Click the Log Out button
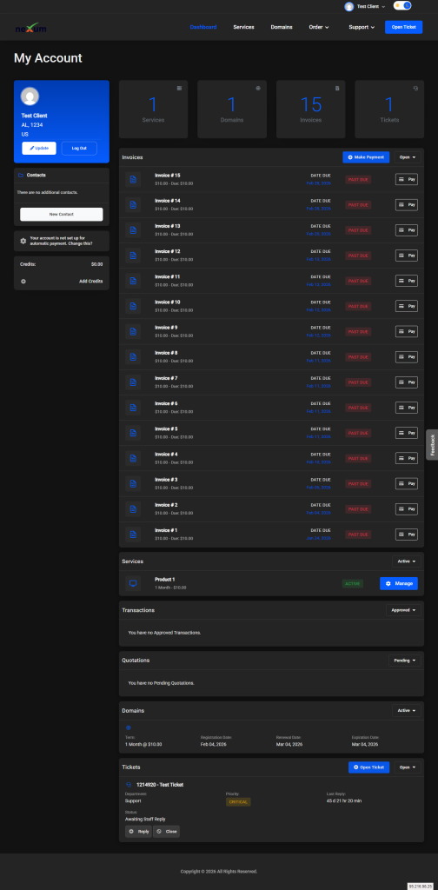Image resolution: width=438 pixels, height=890 pixels. pyautogui.click(x=79, y=148)
